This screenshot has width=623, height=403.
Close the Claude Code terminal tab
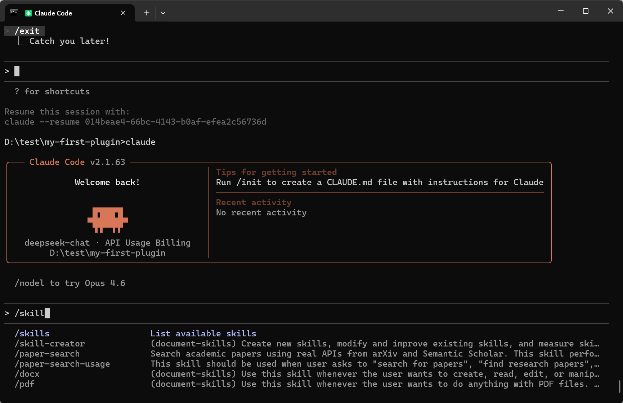tap(123, 13)
